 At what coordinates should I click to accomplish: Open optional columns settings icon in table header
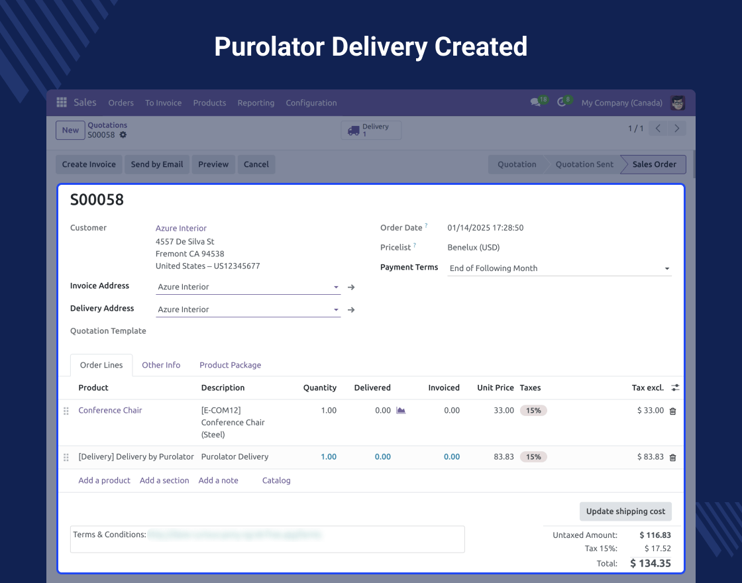point(675,388)
